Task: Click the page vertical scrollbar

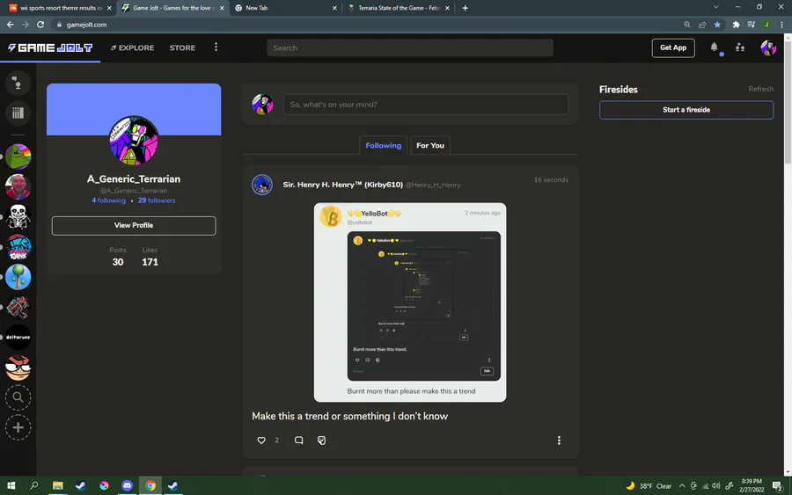Action: (788, 101)
